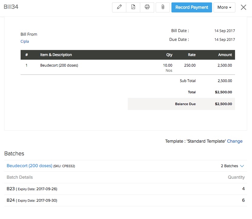Open the More dropdown menu
The width and height of the screenshot is (252, 219).
(224, 7)
